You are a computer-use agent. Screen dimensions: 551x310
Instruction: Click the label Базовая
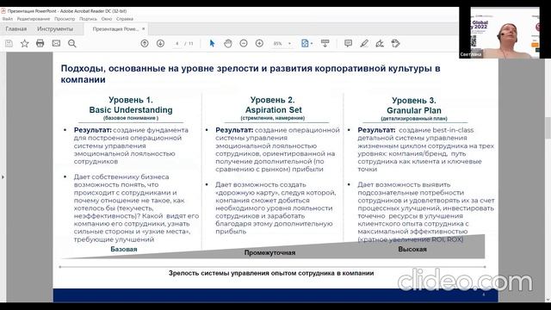[x=124, y=249]
